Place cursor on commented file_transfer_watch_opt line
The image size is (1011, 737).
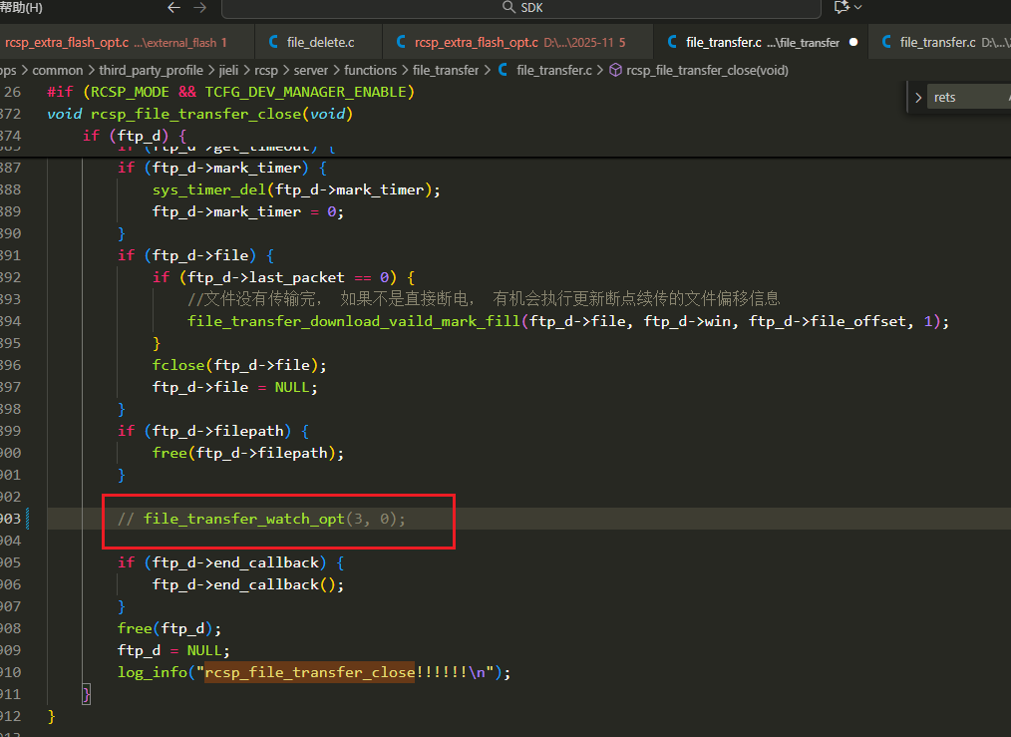pos(261,519)
